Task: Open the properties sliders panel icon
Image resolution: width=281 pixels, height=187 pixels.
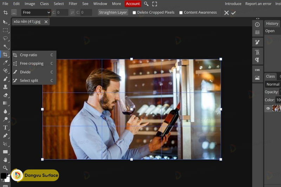Action: pyautogui.click(x=257, y=32)
